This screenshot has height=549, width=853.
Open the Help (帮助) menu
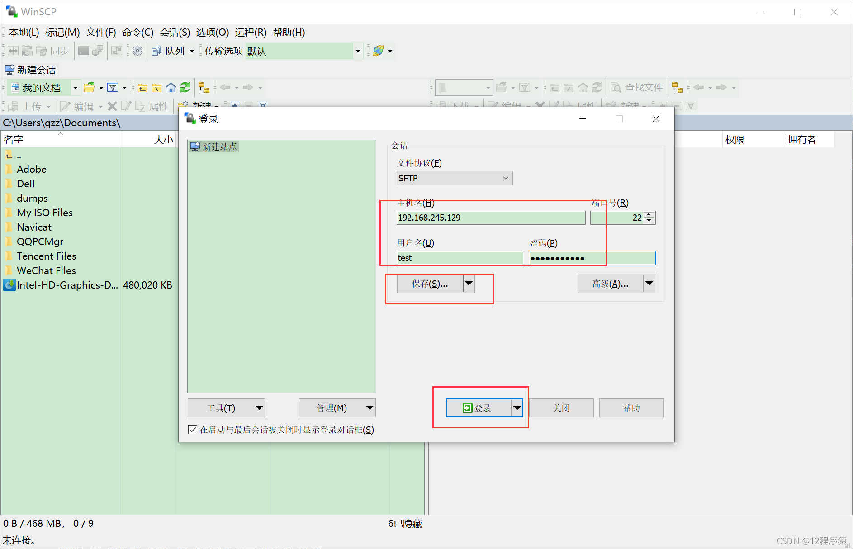point(289,32)
